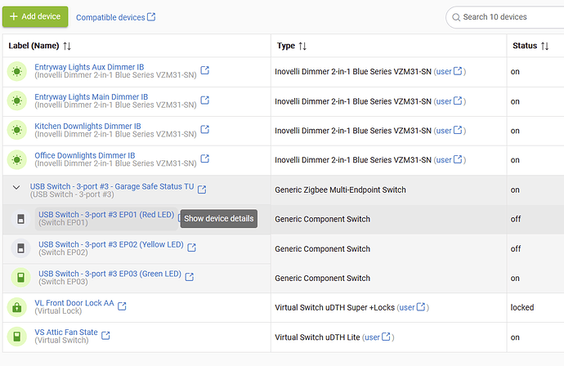Click the green light icon for Entryway Lights Aux Dimmer
This screenshot has width=564, height=366.
17,72
